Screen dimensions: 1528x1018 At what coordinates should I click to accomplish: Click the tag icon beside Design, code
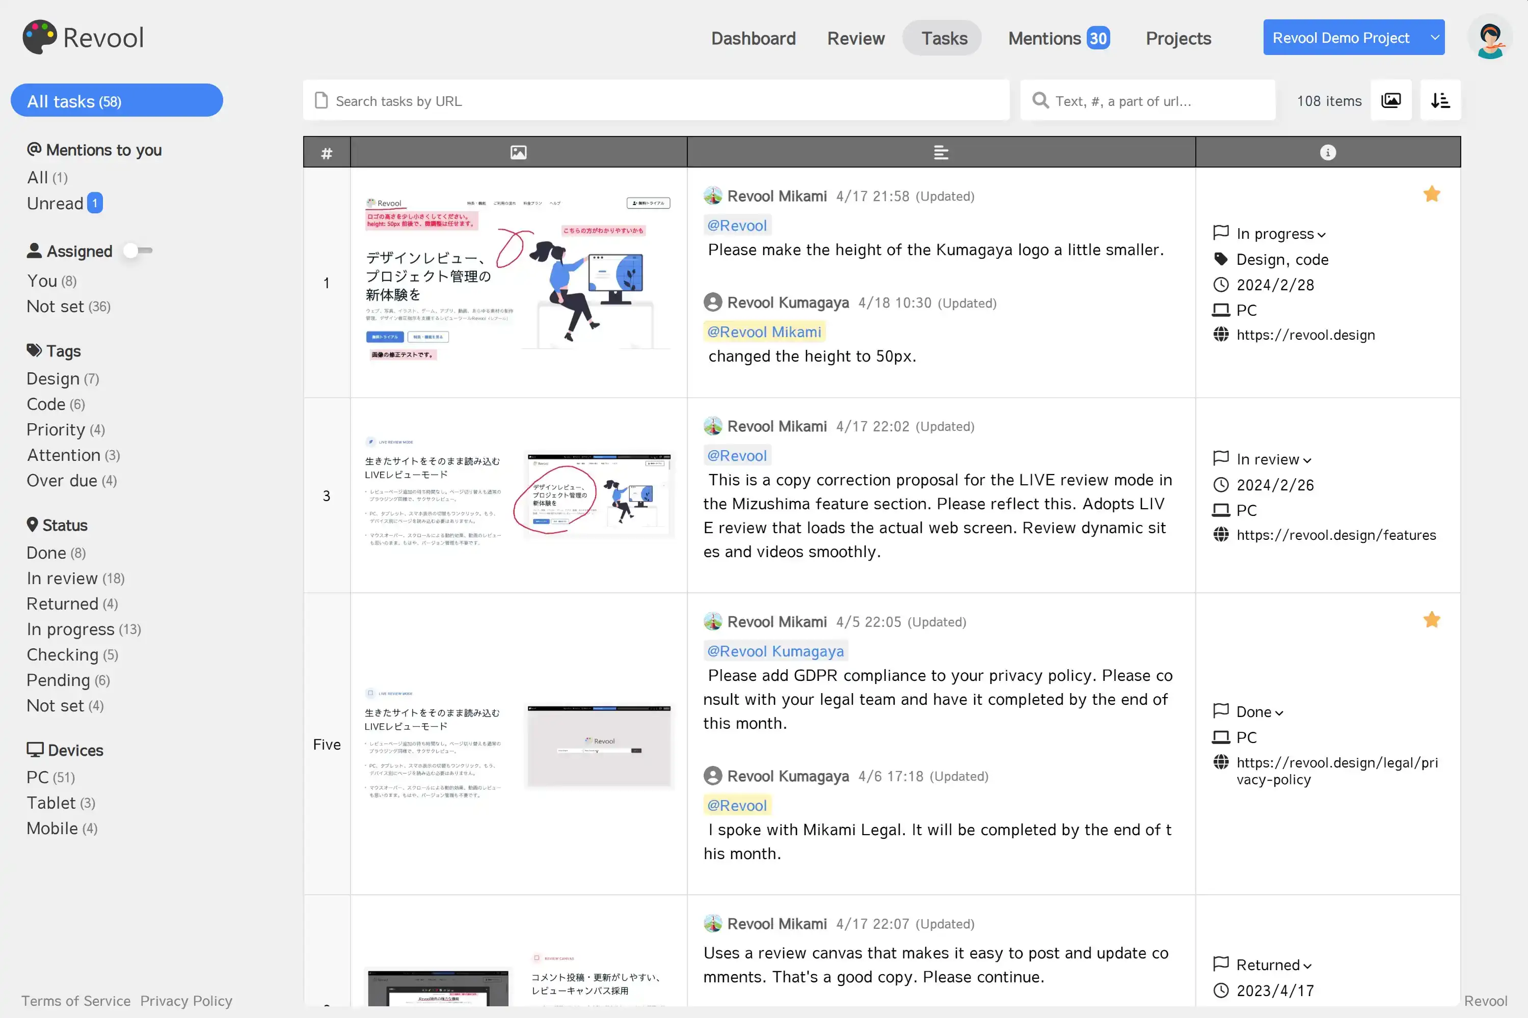tap(1221, 259)
